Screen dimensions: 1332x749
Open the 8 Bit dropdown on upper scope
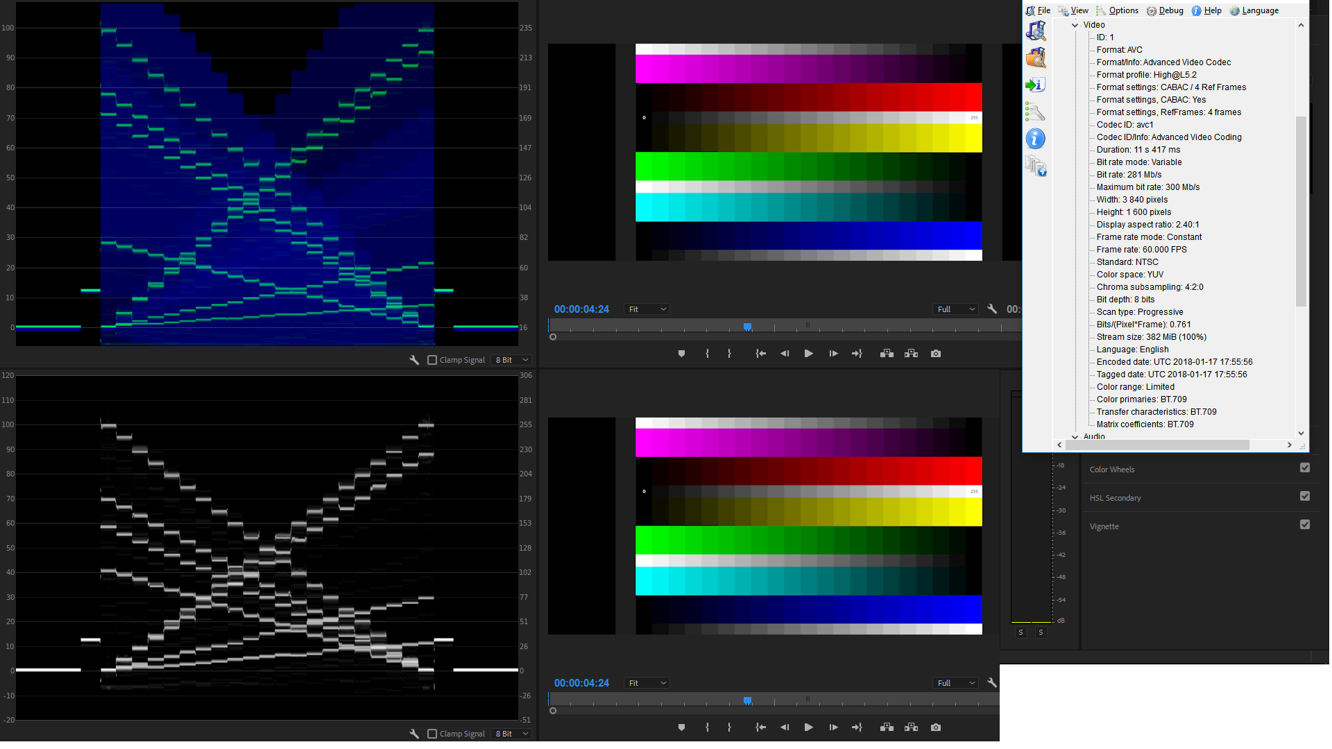[512, 360]
